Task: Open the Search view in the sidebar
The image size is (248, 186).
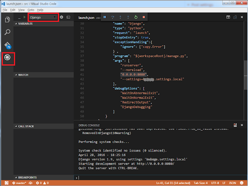Action: [7, 32]
